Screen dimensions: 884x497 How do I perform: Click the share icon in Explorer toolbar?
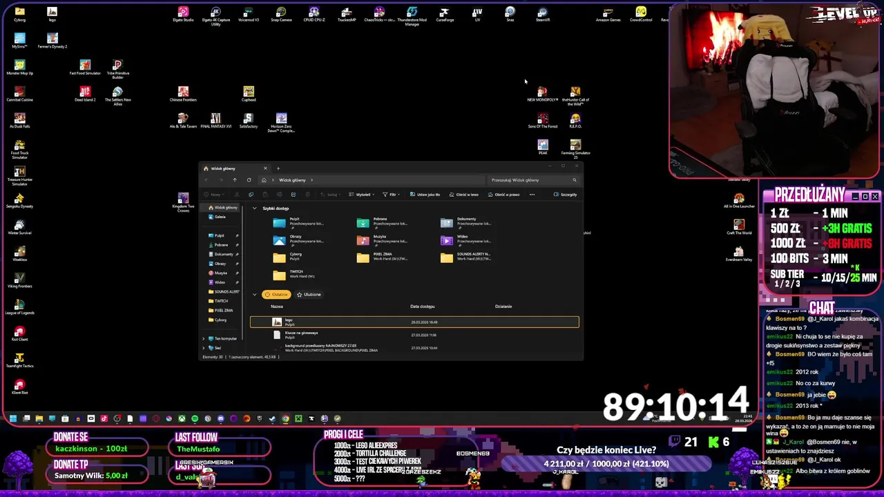tap(293, 195)
